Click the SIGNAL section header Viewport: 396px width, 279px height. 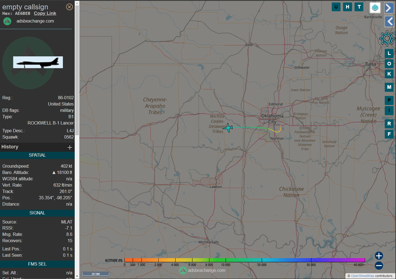[x=37, y=213]
